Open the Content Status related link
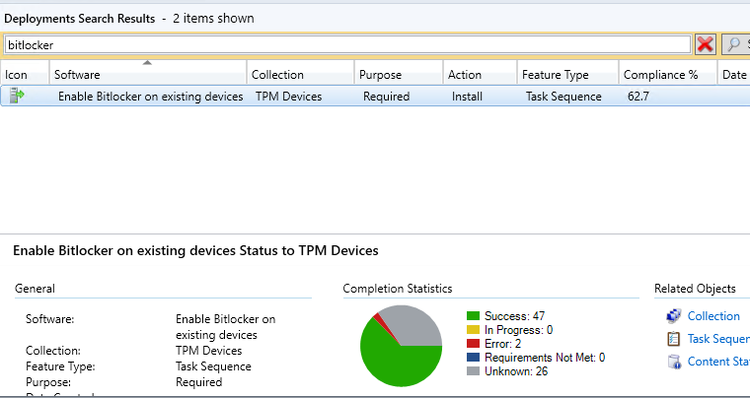This screenshot has width=750, height=398. [717, 362]
